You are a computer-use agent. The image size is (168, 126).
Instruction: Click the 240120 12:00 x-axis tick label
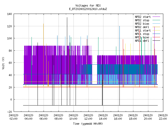click(x=88, y=117)
